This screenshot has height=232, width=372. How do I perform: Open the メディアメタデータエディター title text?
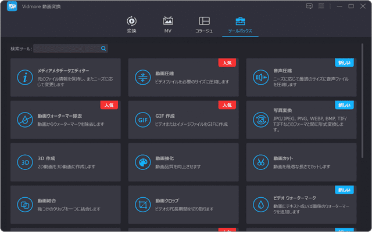63,71
